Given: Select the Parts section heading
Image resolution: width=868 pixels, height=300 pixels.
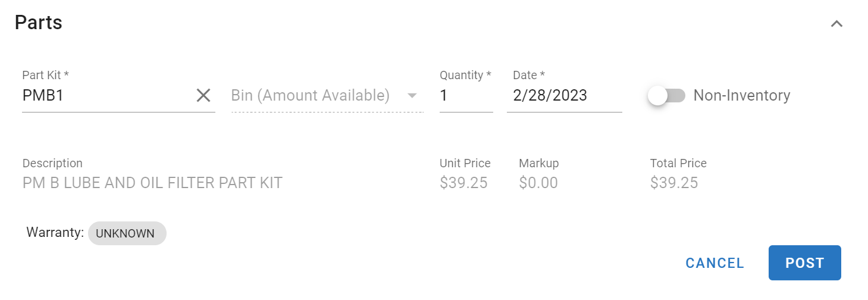Looking at the screenshot, I should pos(39,23).
